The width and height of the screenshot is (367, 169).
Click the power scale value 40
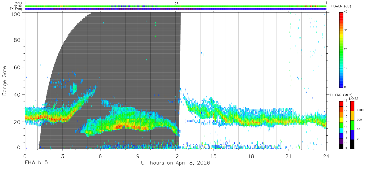[346, 12]
